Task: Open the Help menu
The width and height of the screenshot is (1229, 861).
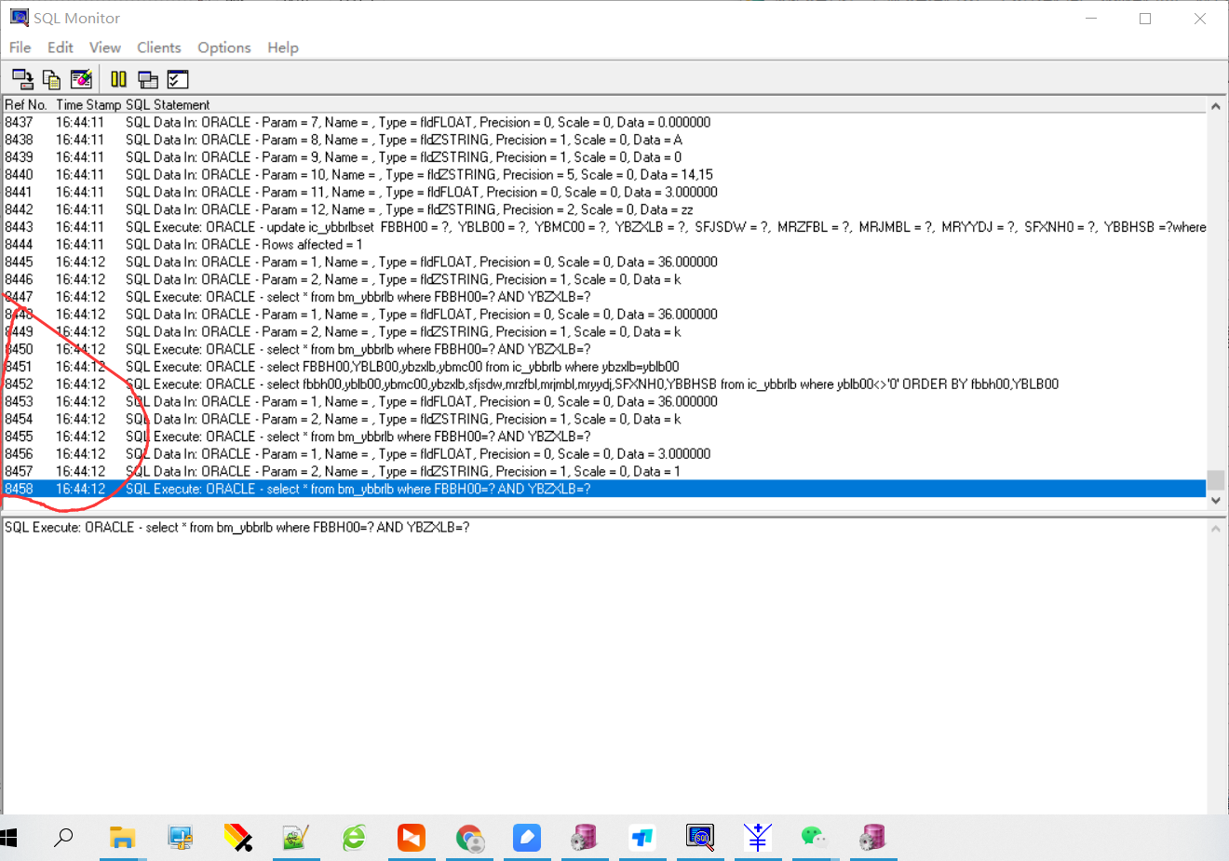Action: 283,47
